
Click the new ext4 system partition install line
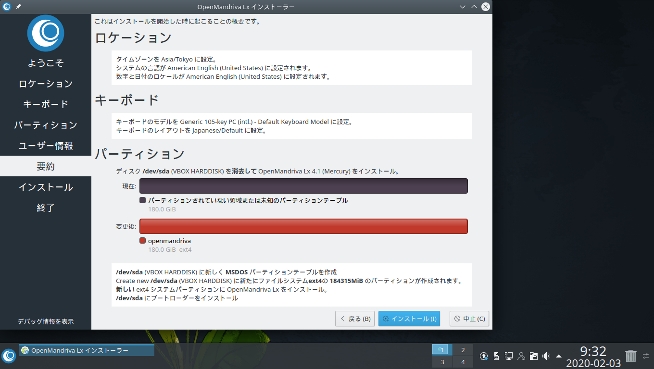tap(222, 289)
